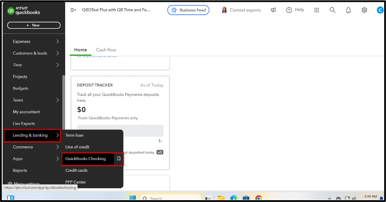Viewport: 386px width, 202px height.
Task: Click the +1 badge in Deposit Tracker
Action: click(x=160, y=152)
